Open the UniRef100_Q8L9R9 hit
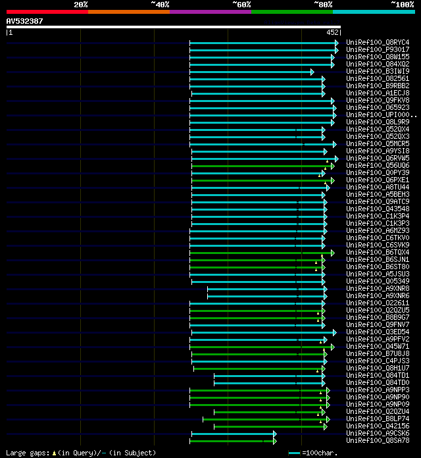The image size is (421, 458). [x=378, y=122]
